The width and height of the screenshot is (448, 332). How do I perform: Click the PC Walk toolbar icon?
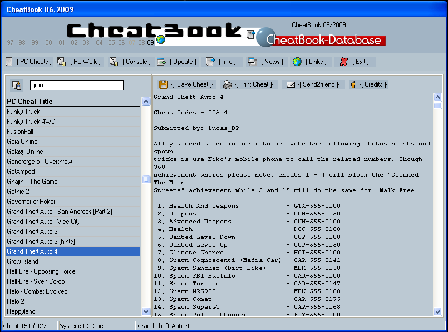tap(61, 62)
